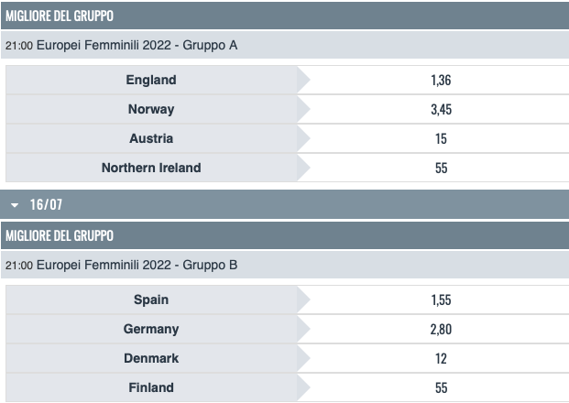569x403 pixels.
Task: Click the England team label
Action: 151,80
